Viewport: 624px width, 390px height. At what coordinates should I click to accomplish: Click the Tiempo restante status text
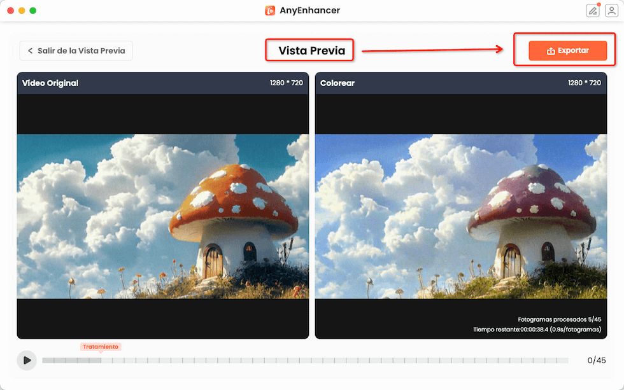pyautogui.click(x=537, y=330)
